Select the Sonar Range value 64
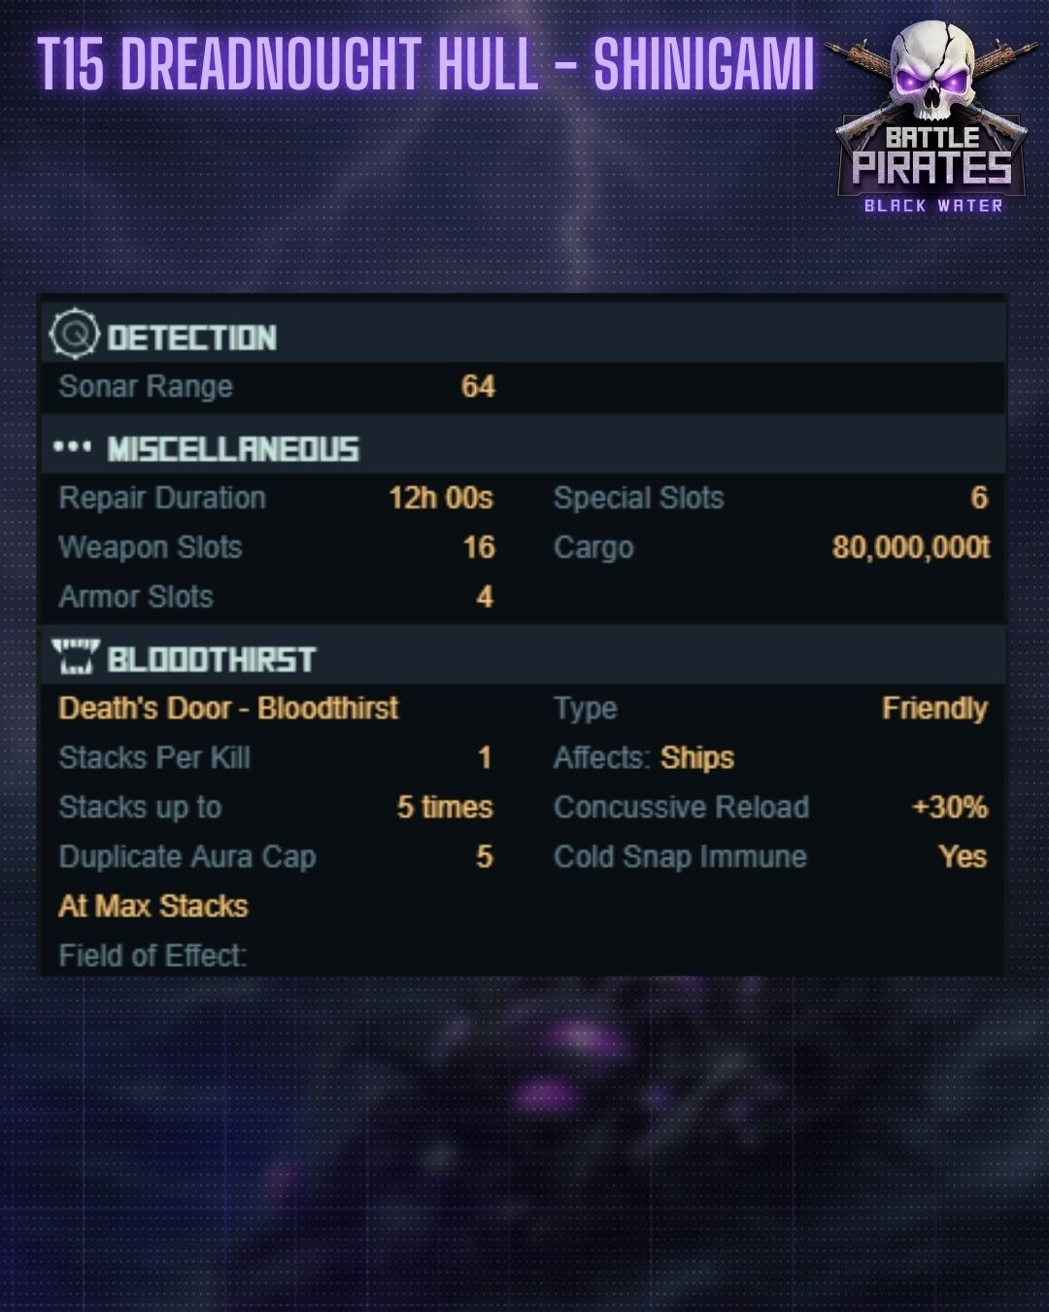Viewport: 1049px width, 1312px height. point(478,387)
